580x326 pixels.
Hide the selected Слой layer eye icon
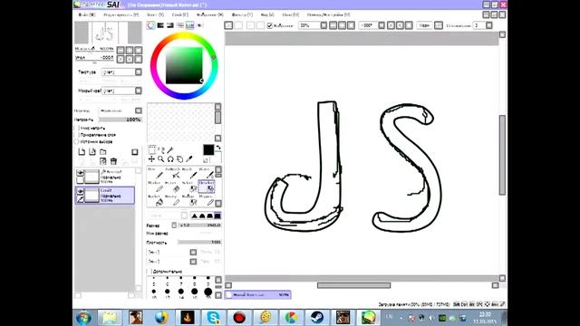(80, 191)
